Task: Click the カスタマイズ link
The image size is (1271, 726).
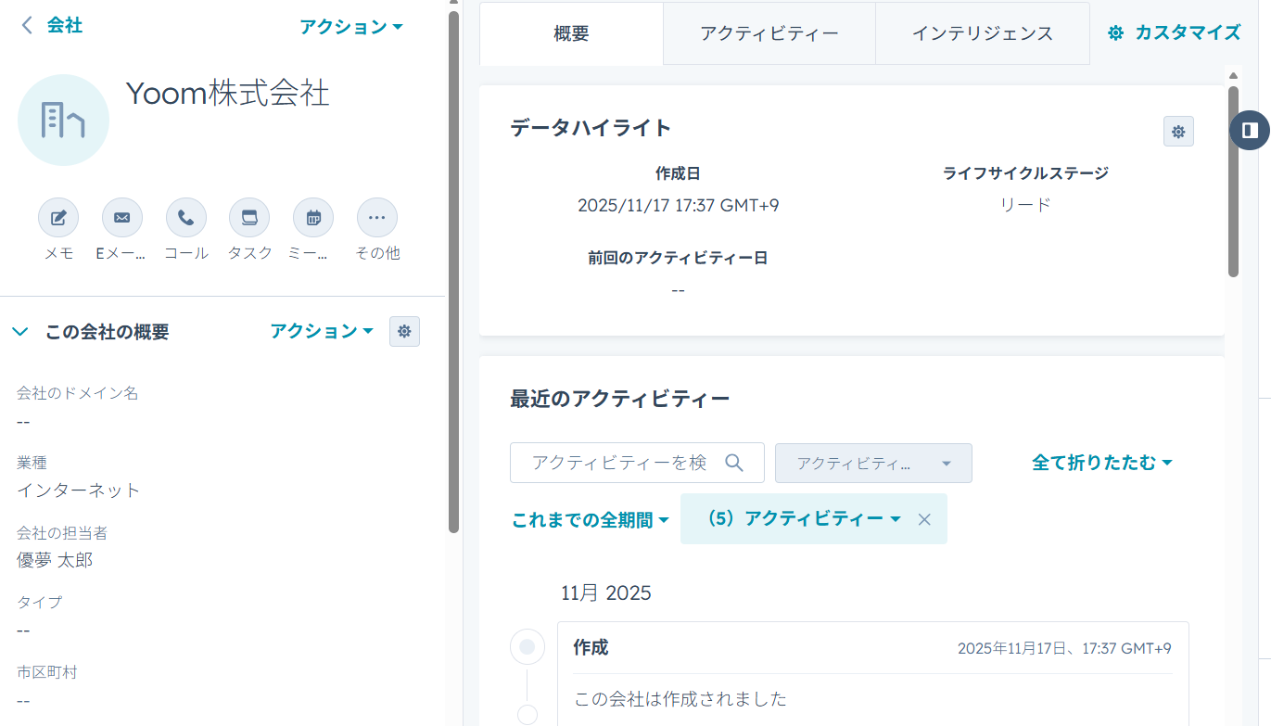Action: pyautogui.click(x=1175, y=32)
